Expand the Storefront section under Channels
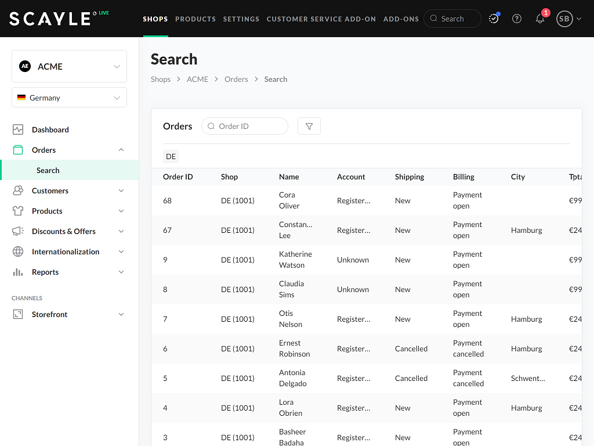 pyautogui.click(x=69, y=314)
